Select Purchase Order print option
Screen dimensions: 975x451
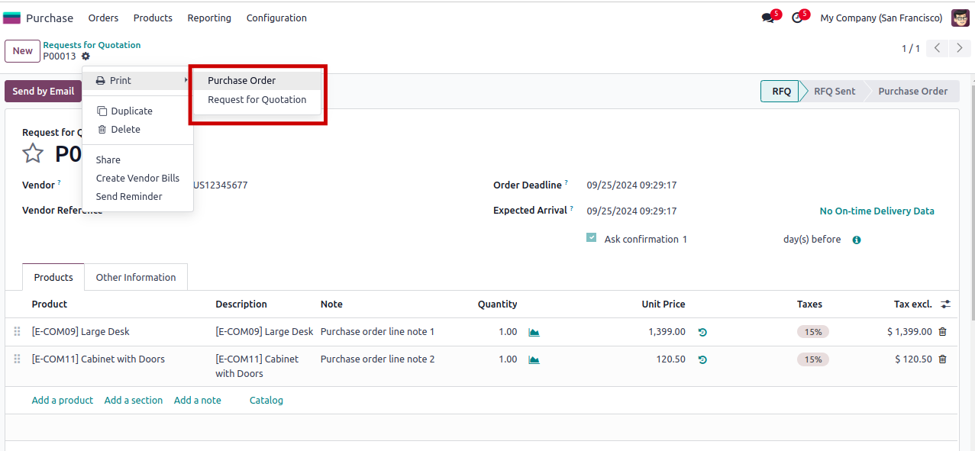[x=242, y=80]
